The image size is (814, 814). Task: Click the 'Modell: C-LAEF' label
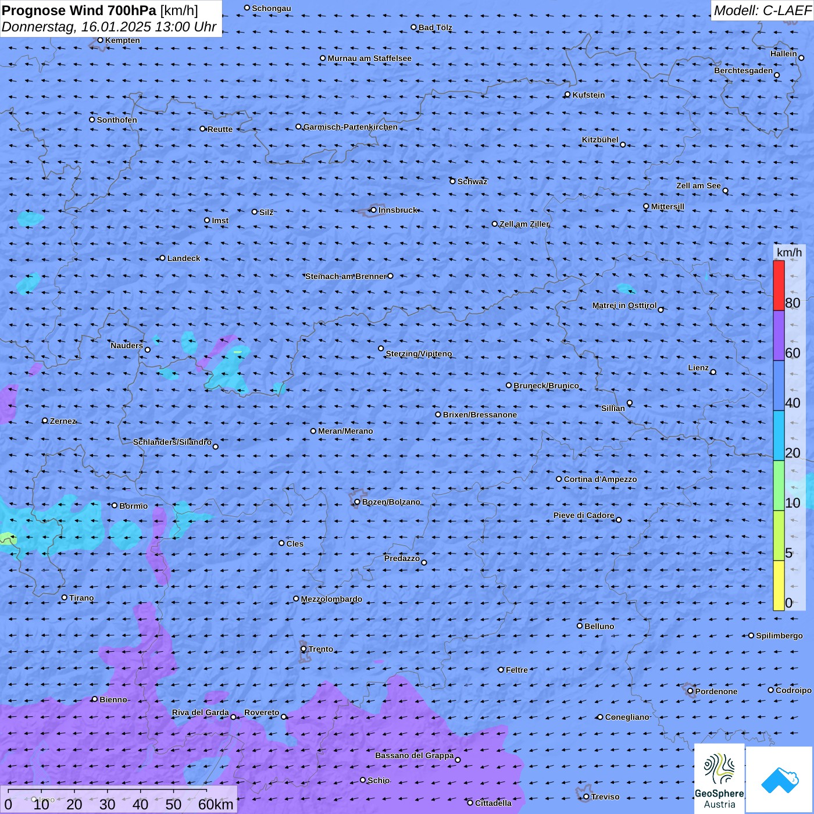coord(762,10)
